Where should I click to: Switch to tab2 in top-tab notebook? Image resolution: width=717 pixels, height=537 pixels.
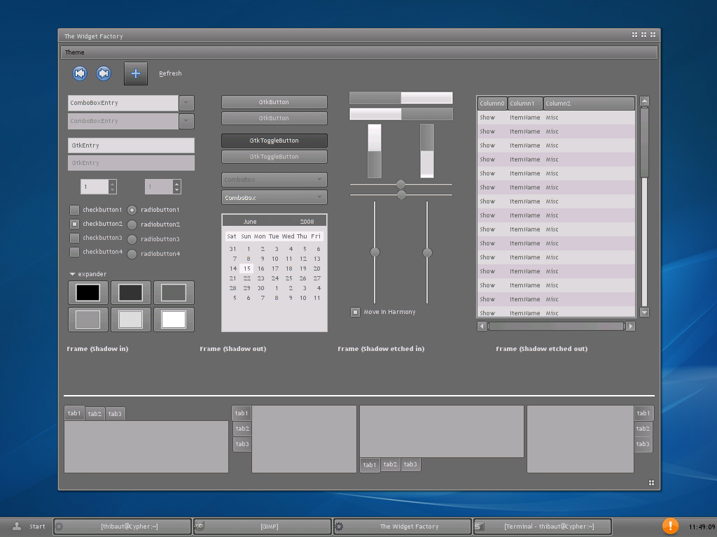[95, 414]
